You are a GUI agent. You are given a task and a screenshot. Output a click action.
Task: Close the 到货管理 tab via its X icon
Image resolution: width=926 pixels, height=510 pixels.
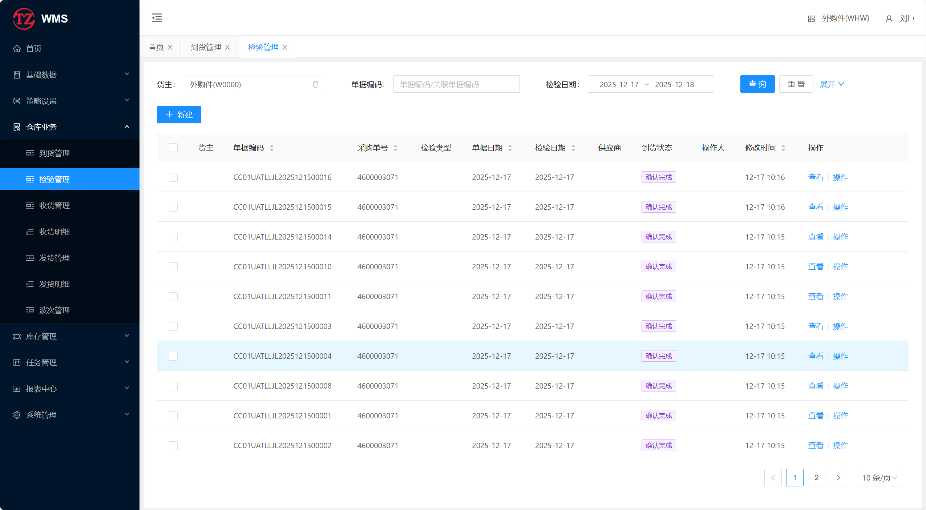click(x=227, y=47)
